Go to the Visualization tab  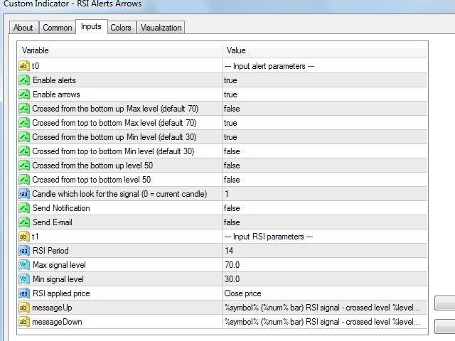161,28
